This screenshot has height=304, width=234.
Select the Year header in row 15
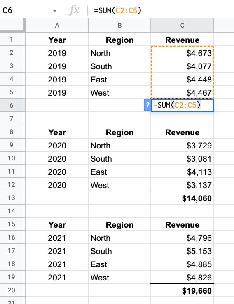coord(57,224)
